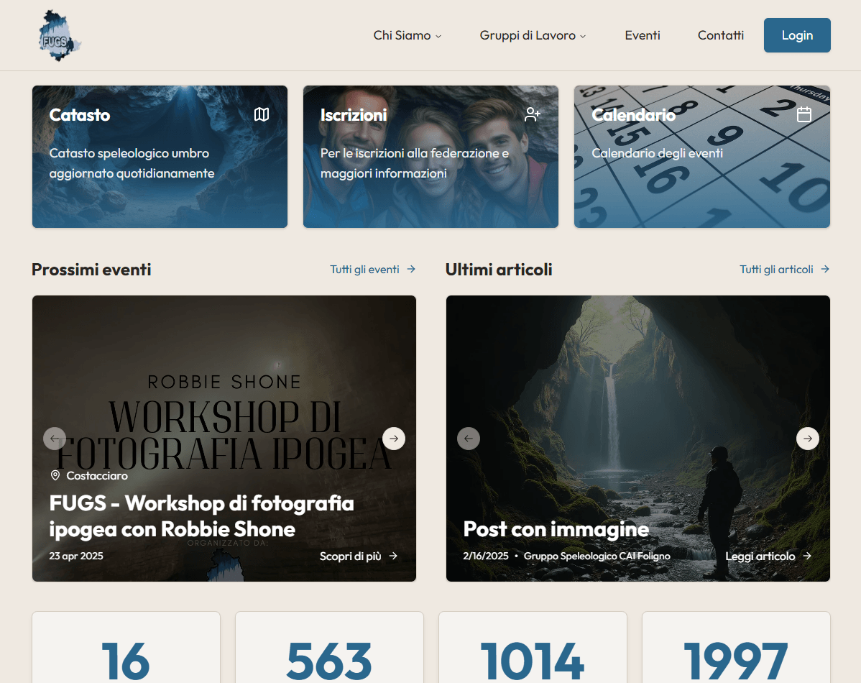Go to the previous event slide arrow
The width and height of the screenshot is (861, 683).
coord(55,439)
